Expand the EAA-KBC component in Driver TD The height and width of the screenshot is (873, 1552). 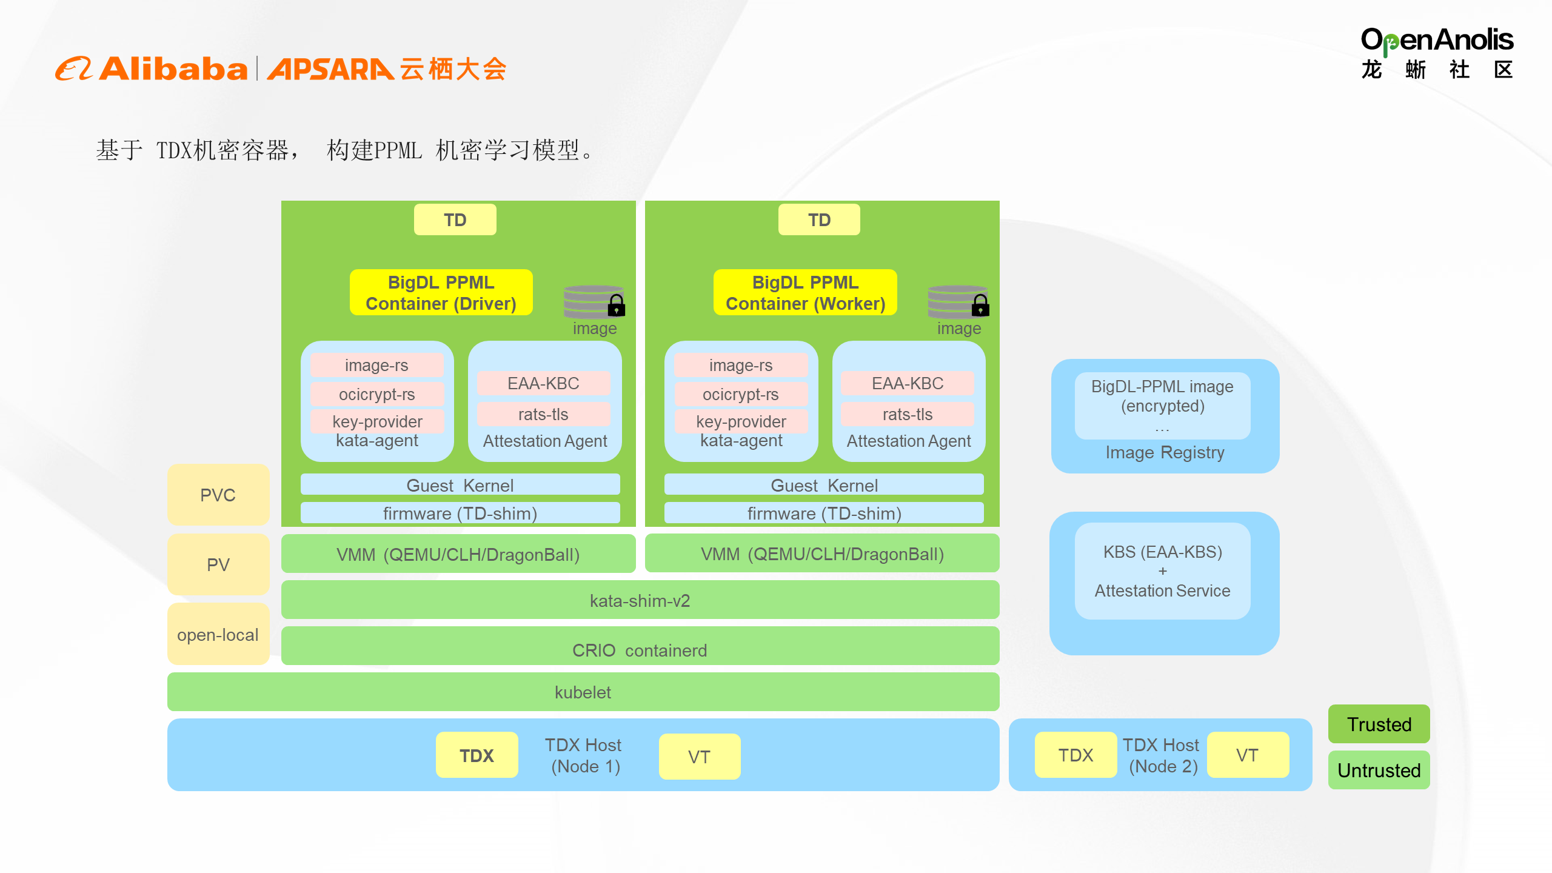tap(530, 383)
